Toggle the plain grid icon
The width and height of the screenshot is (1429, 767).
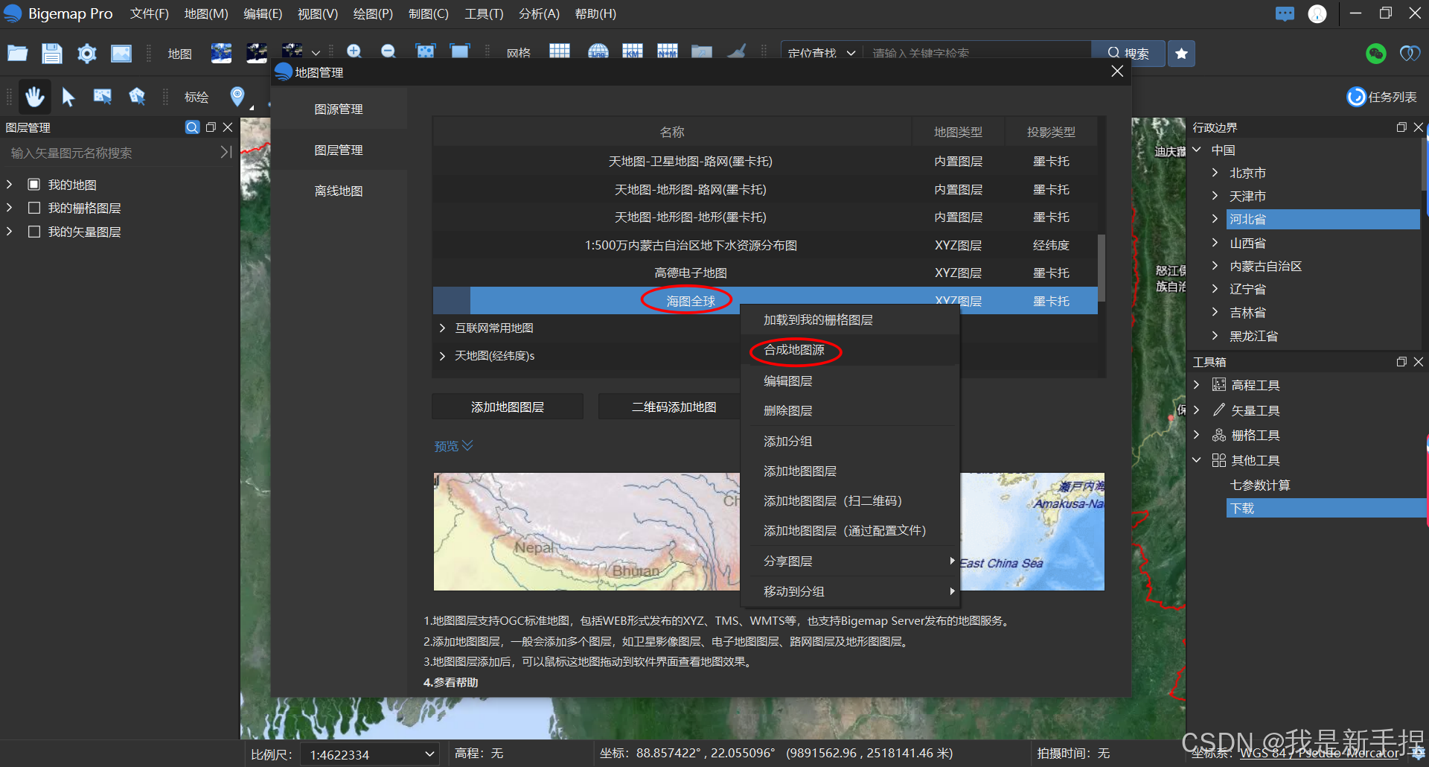(560, 51)
